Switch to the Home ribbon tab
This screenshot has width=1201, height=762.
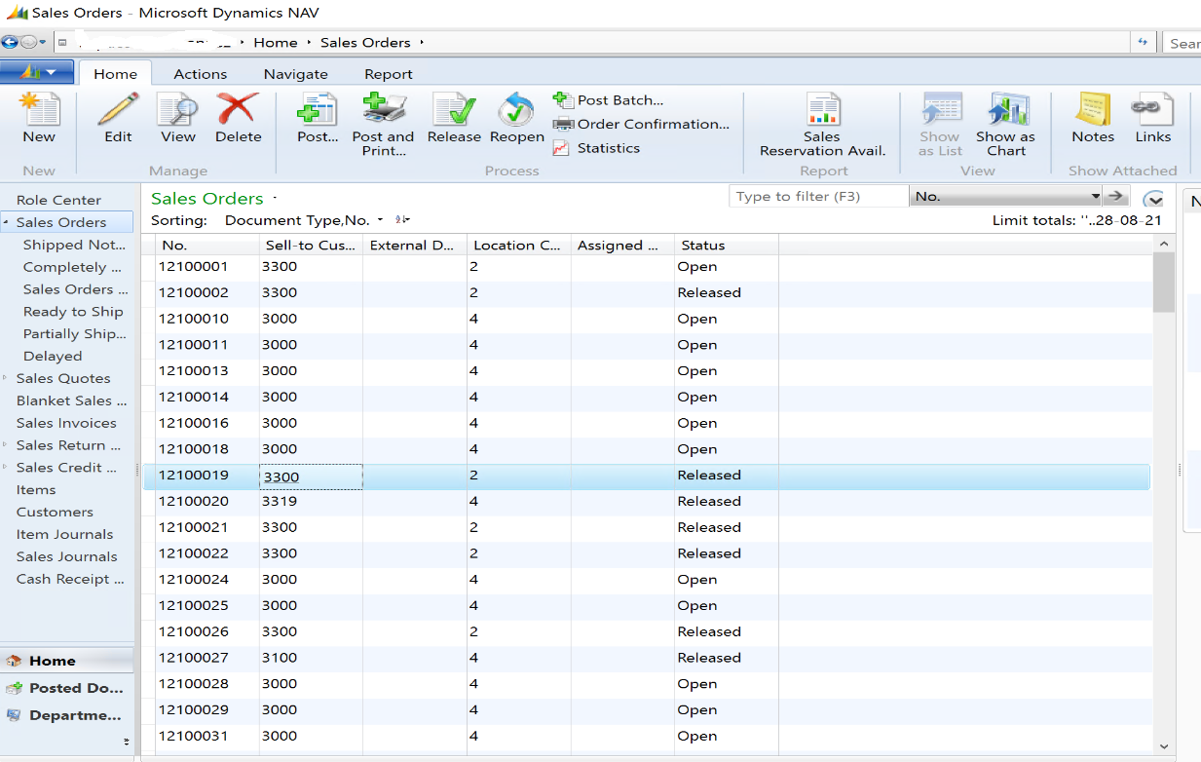coord(115,74)
